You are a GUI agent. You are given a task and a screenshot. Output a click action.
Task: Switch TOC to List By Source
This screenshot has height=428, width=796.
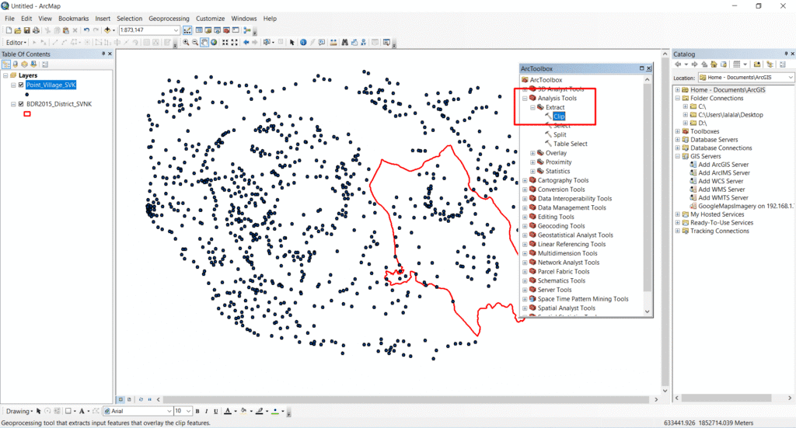click(x=16, y=64)
